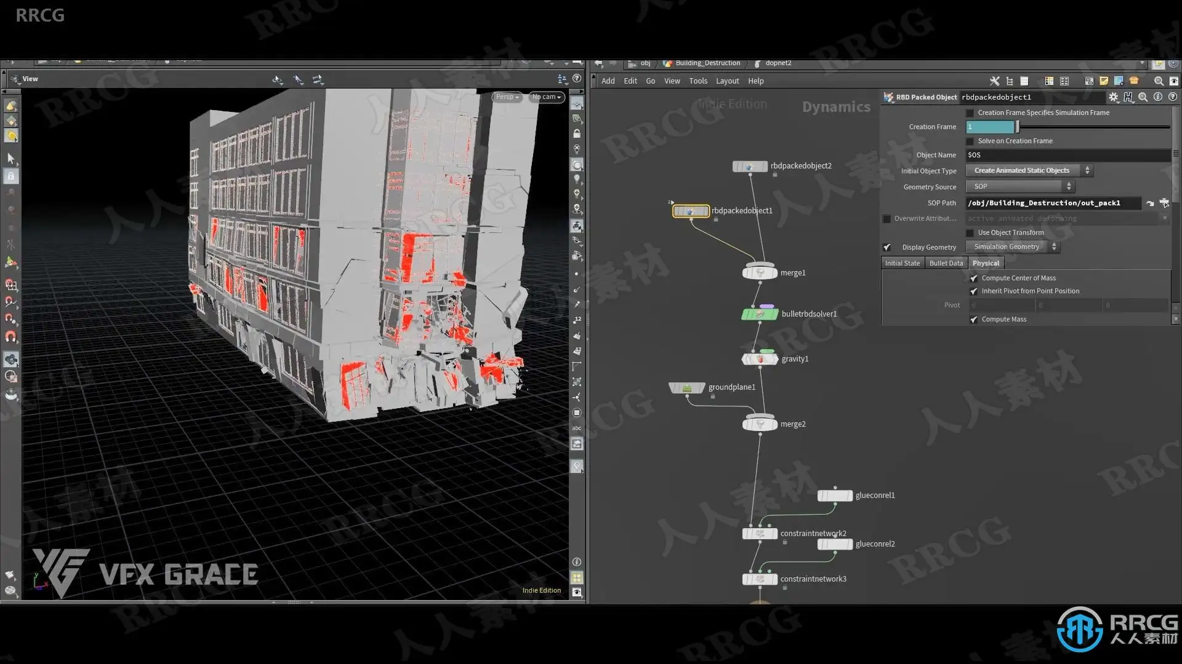Click the jump-to-operator arrow beside SOP Path
Screen dimensions: 1182x664
pos(1150,203)
